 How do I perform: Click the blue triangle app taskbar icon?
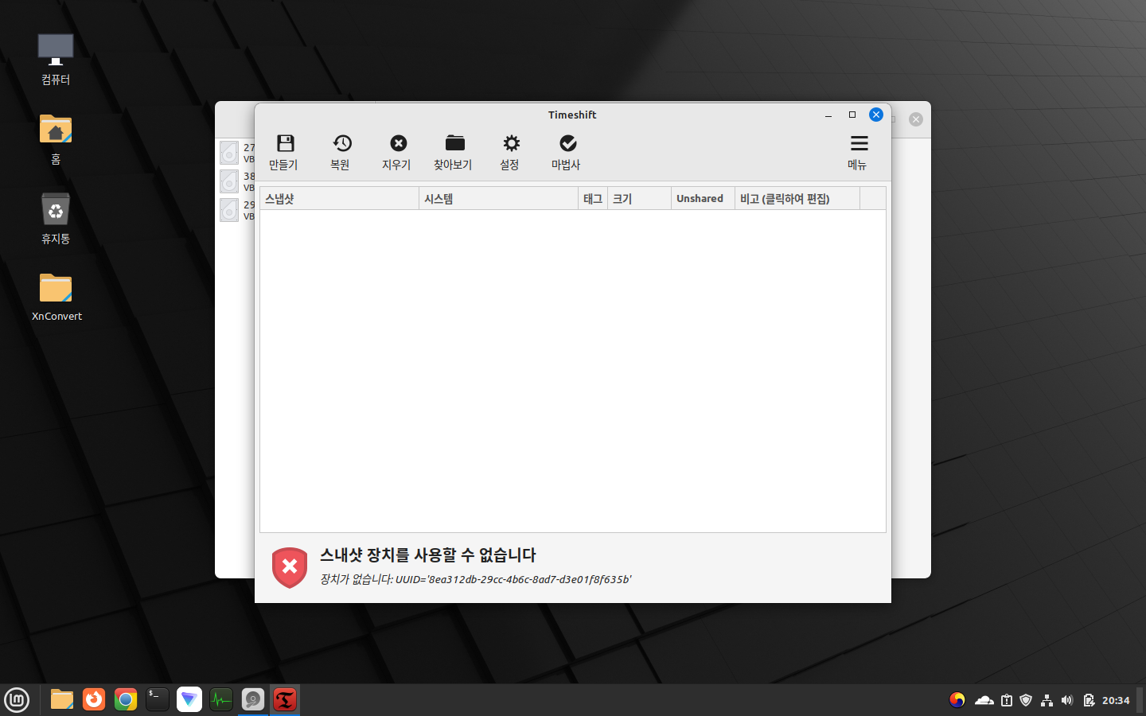pos(189,700)
